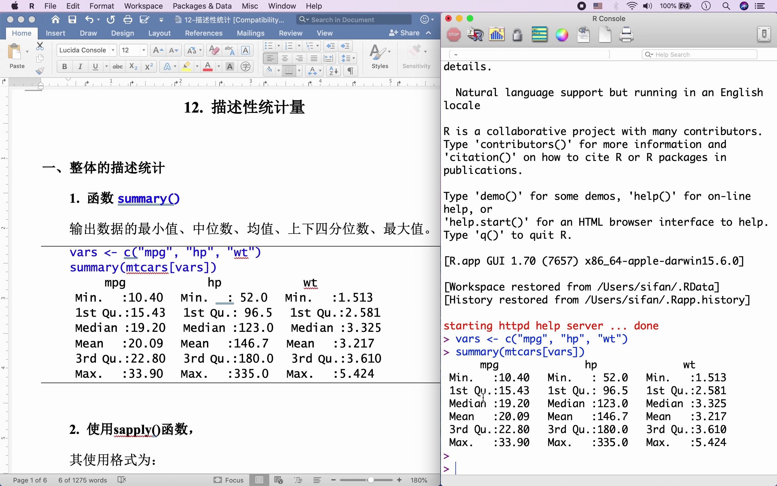Screen dimensions: 777x486
Task: Switch to the References ribbon tab
Action: tap(204, 33)
